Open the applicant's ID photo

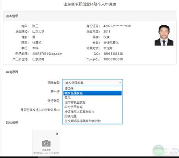164,35
